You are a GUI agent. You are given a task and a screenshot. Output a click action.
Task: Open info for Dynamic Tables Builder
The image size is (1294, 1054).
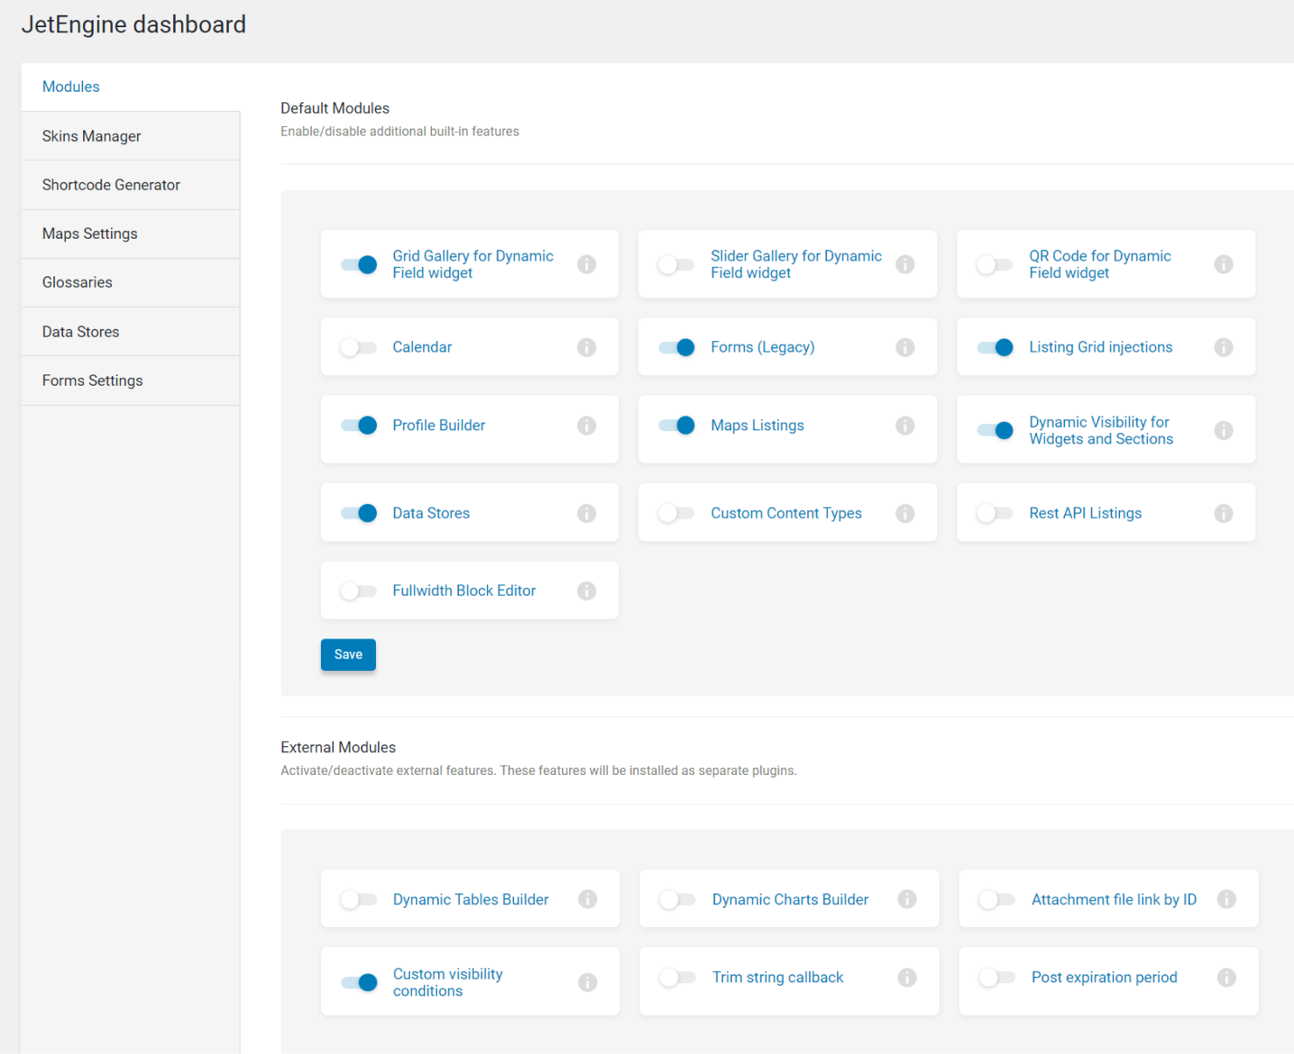tap(588, 899)
